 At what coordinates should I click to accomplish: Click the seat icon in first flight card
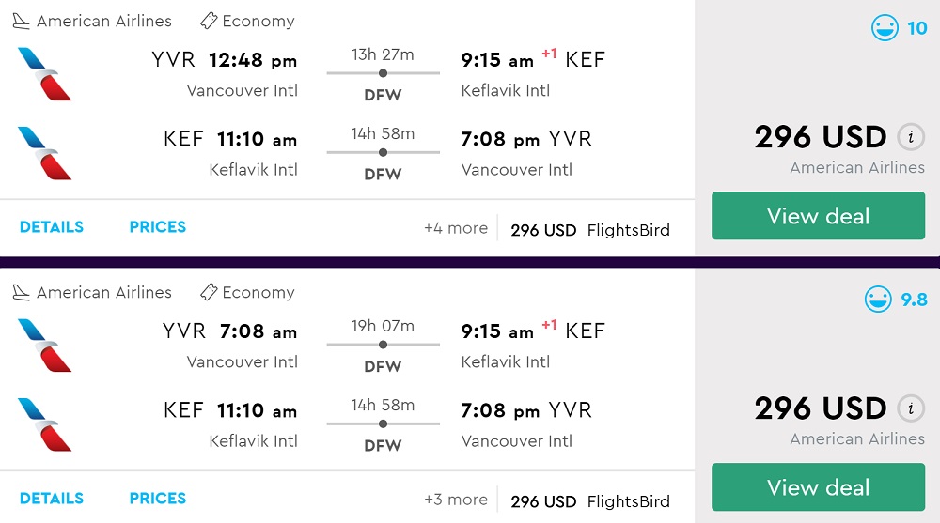(x=21, y=21)
